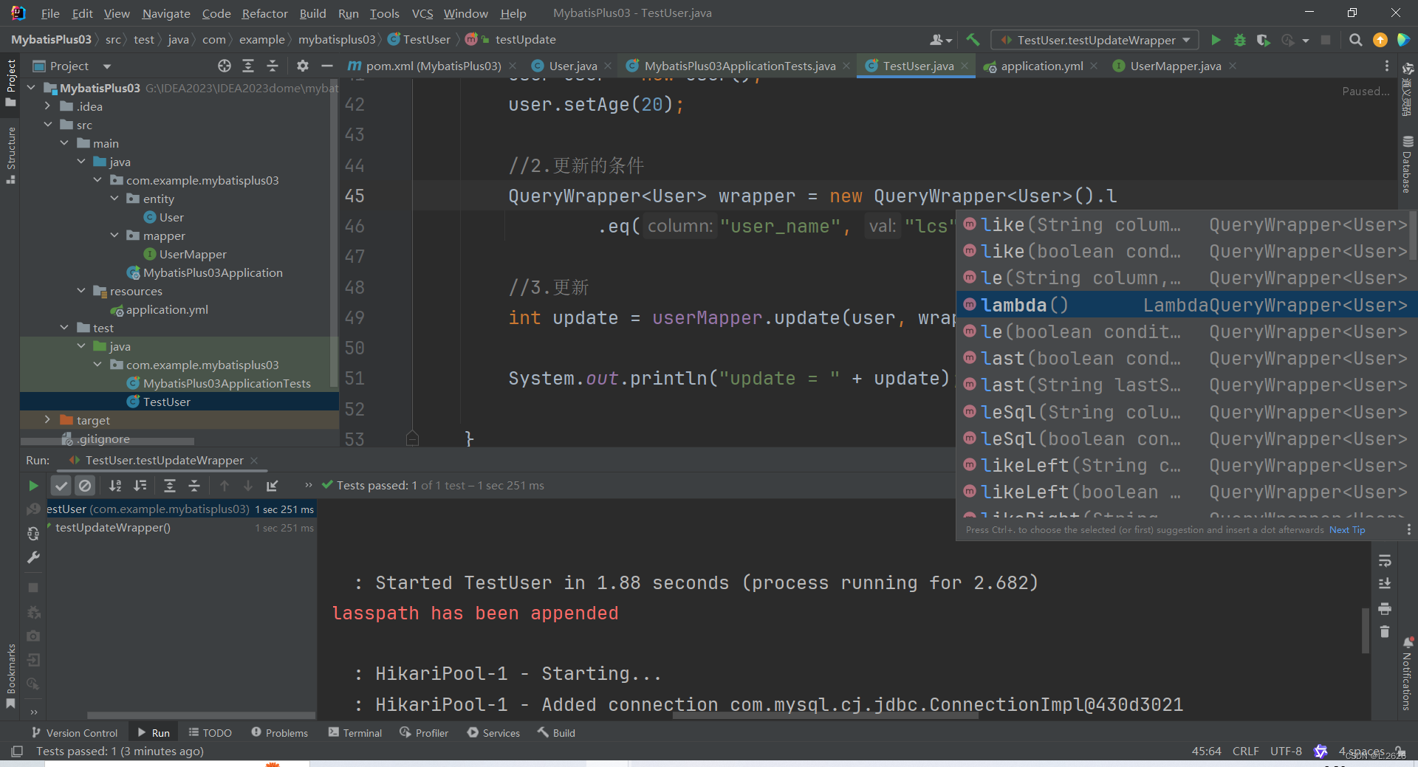Clear console with trash icon
The height and width of the screenshot is (767, 1418).
coord(1385,632)
